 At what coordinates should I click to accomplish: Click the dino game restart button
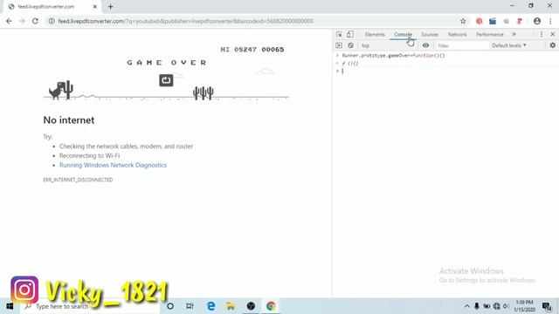pos(166,80)
